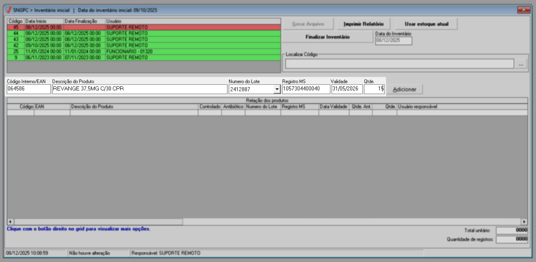
Task: Click the Controlado column header
Action: 210,107
